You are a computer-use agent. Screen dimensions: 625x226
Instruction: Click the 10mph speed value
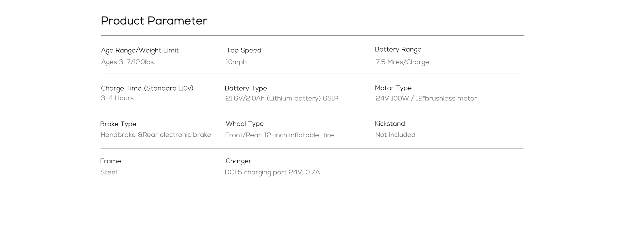click(x=236, y=62)
